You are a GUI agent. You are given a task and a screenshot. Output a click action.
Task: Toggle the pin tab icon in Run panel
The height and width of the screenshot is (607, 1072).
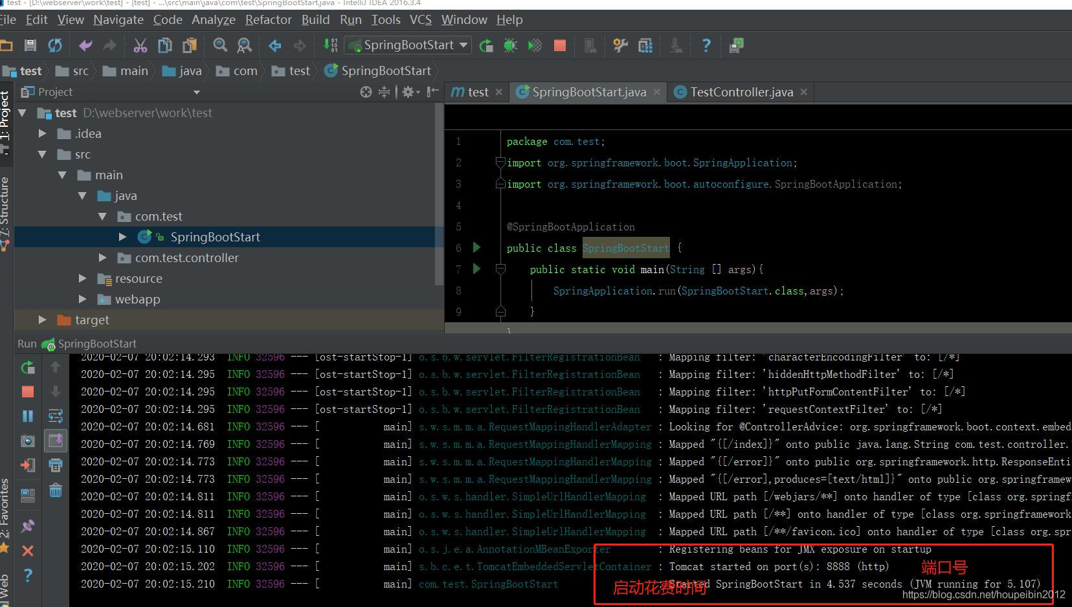[28, 525]
